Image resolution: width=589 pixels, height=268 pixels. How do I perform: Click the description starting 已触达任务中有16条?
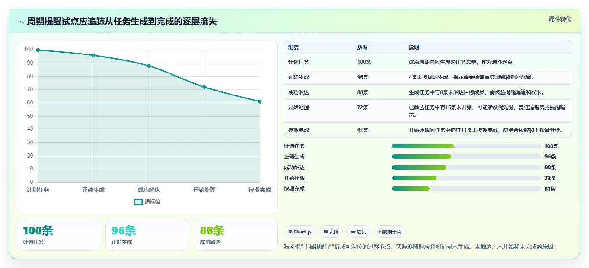[487, 111]
